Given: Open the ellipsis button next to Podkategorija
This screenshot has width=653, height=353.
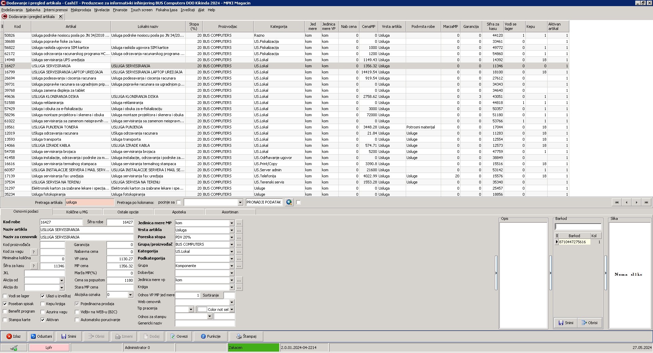Looking at the screenshot, I should (239, 259).
